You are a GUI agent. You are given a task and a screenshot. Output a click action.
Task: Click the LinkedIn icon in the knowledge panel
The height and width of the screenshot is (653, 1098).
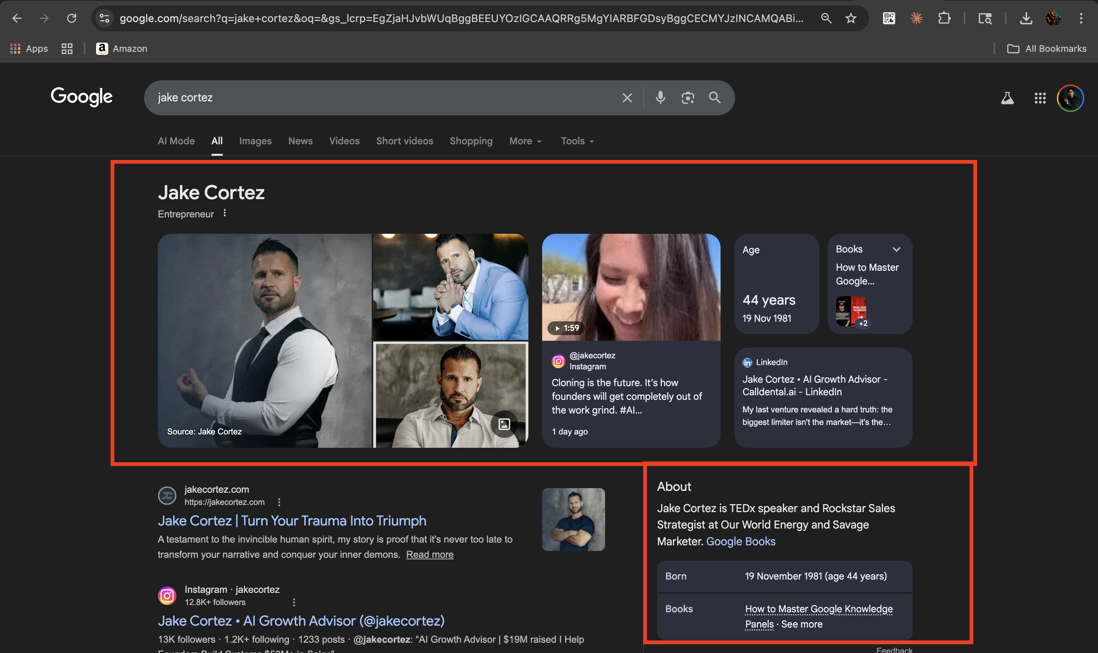(747, 362)
